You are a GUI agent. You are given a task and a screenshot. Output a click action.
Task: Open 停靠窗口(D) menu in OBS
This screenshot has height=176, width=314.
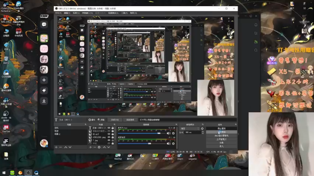coord(87,13)
